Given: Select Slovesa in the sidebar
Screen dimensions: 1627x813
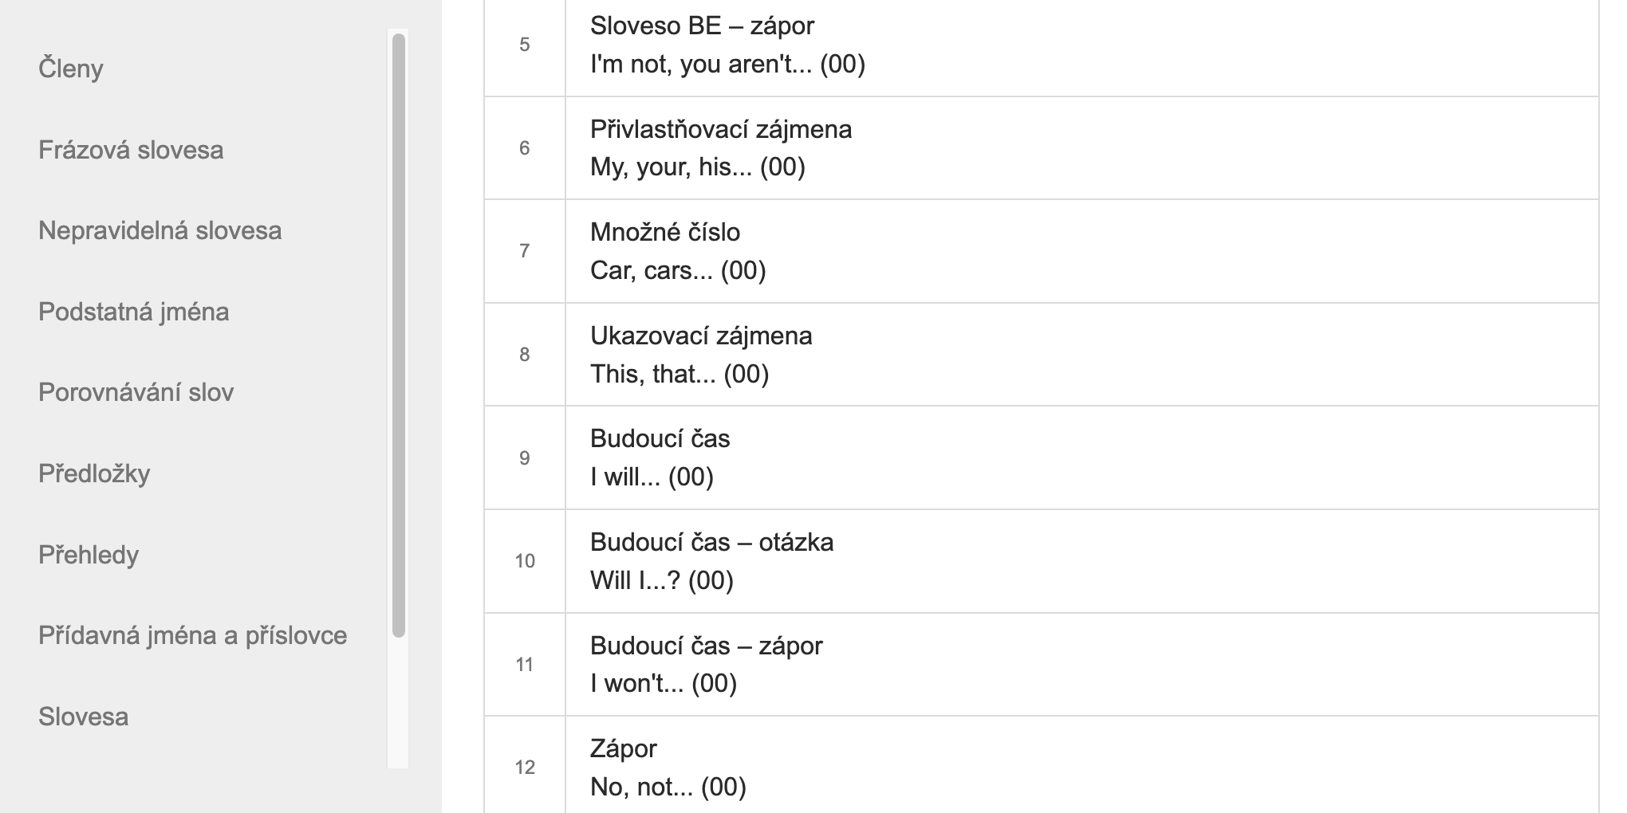Looking at the screenshot, I should (83, 717).
